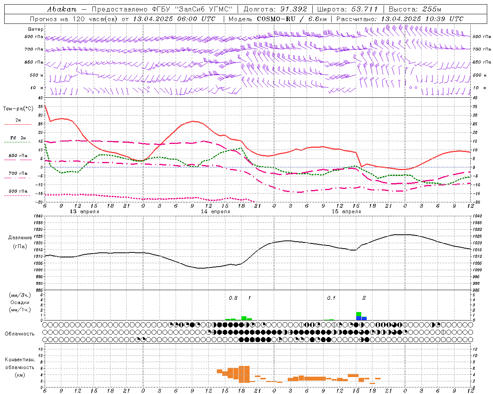Click the '(мм/1ч.)' precipitation unit label
Image resolution: width=493 pixels, height=394 pixels.
tap(20, 310)
